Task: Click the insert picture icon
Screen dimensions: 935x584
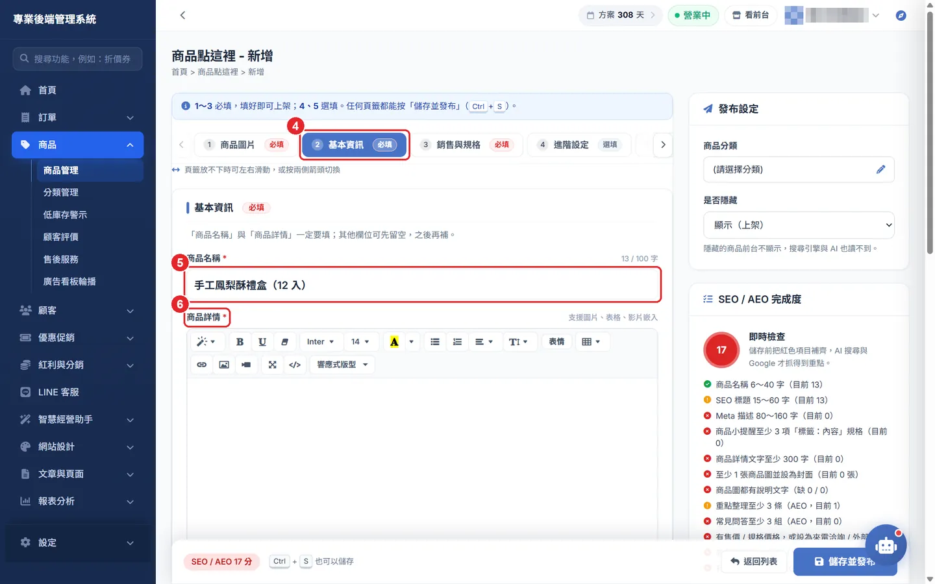Action: pyautogui.click(x=224, y=365)
